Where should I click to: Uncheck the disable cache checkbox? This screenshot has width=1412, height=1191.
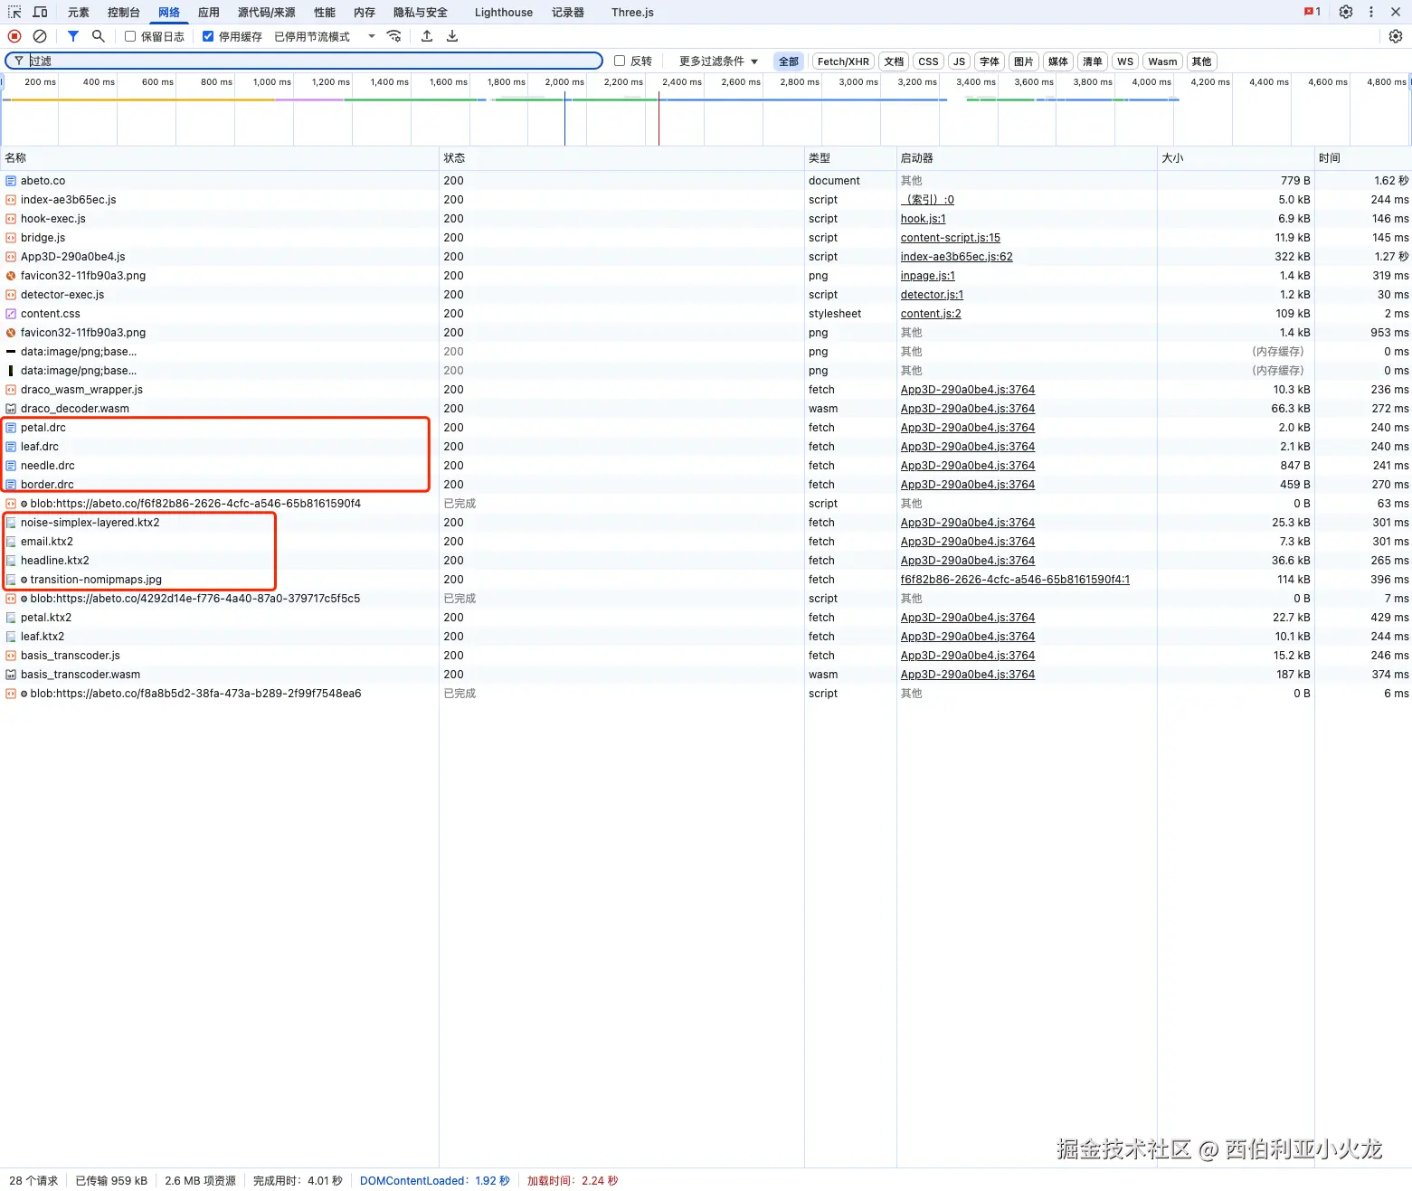point(208,36)
